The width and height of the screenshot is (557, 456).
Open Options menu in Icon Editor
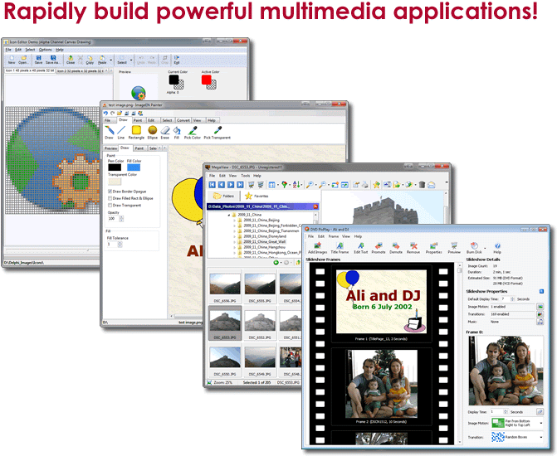45,50
